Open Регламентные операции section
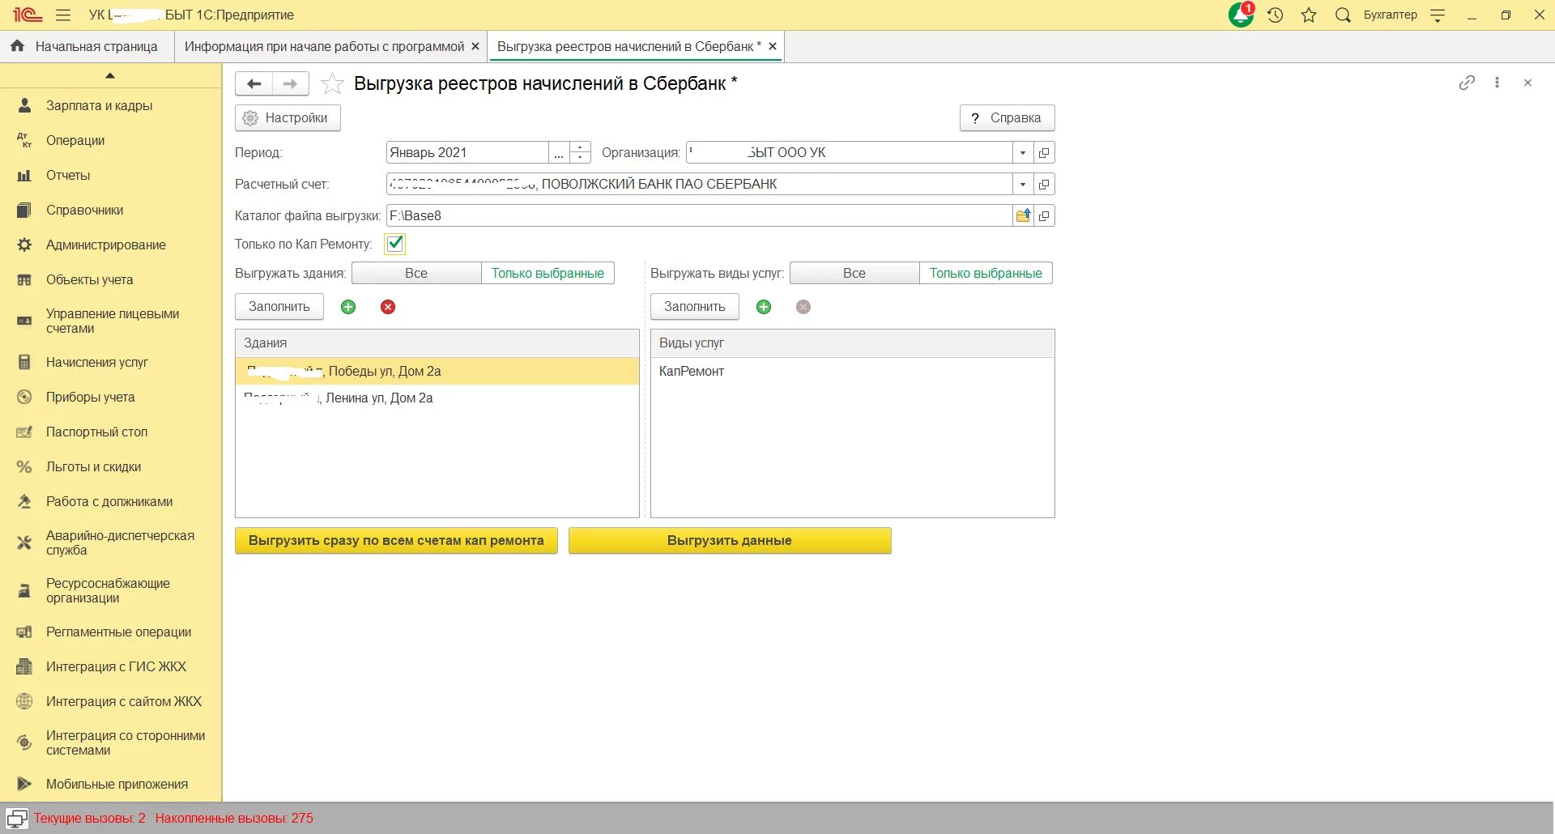1555x834 pixels. point(118,632)
